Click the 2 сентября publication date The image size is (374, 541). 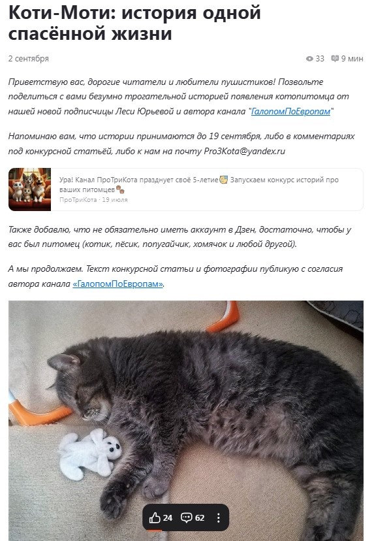29,59
